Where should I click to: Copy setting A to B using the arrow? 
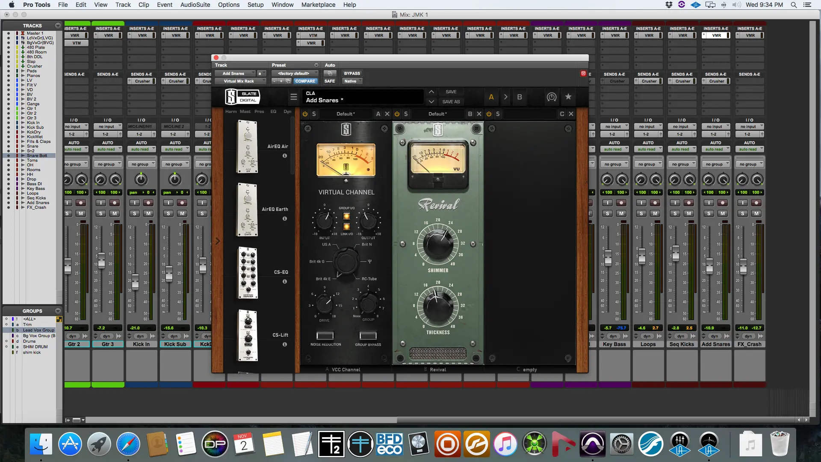(505, 97)
